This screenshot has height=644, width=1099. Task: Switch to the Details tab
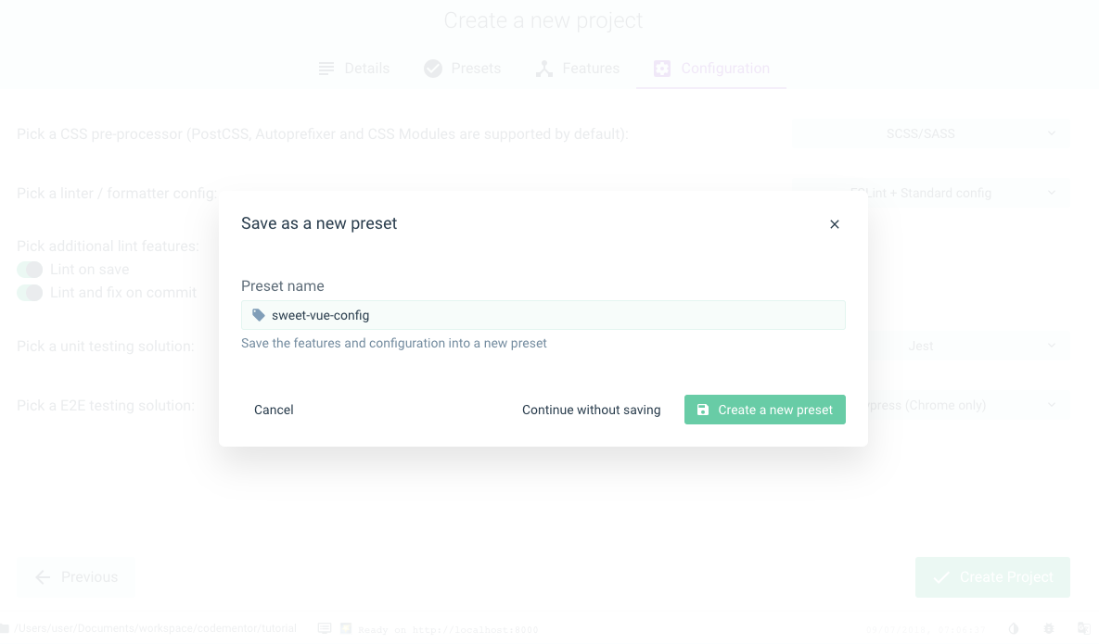[x=355, y=68]
